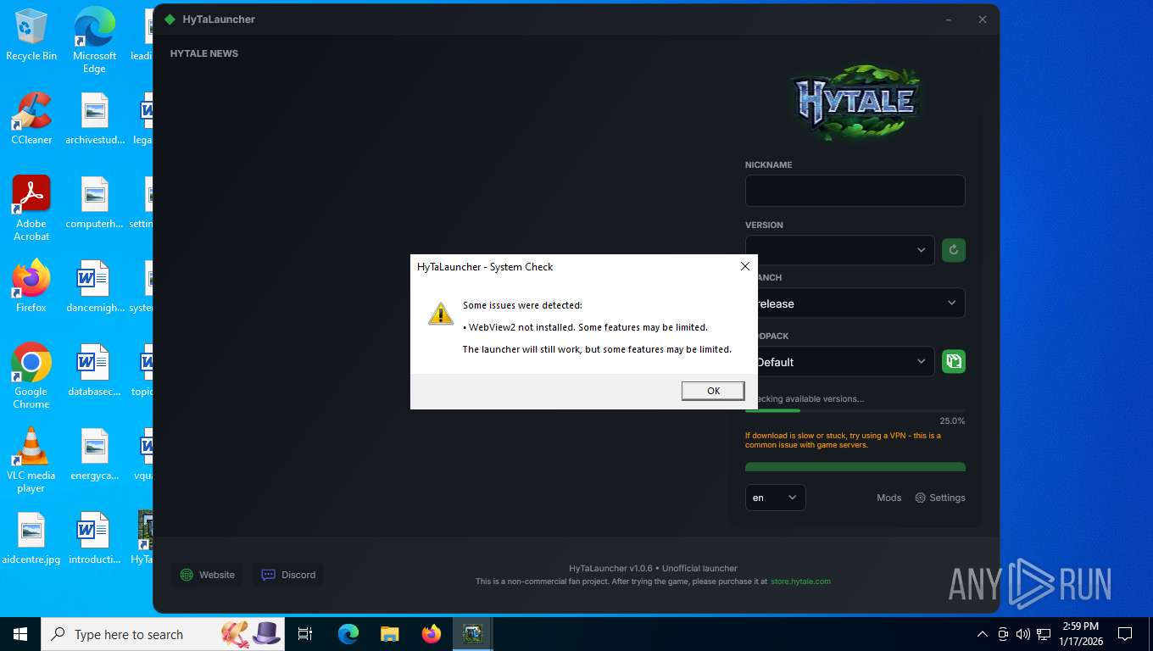The image size is (1153, 651).
Task: Click the HyTaLauncher taskbar button
Action: pyautogui.click(x=473, y=634)
